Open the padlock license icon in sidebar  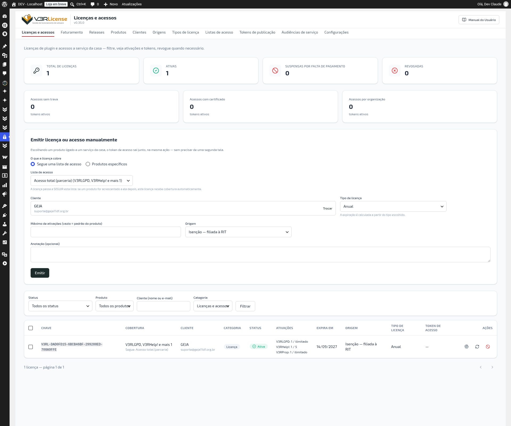(5, 137)
